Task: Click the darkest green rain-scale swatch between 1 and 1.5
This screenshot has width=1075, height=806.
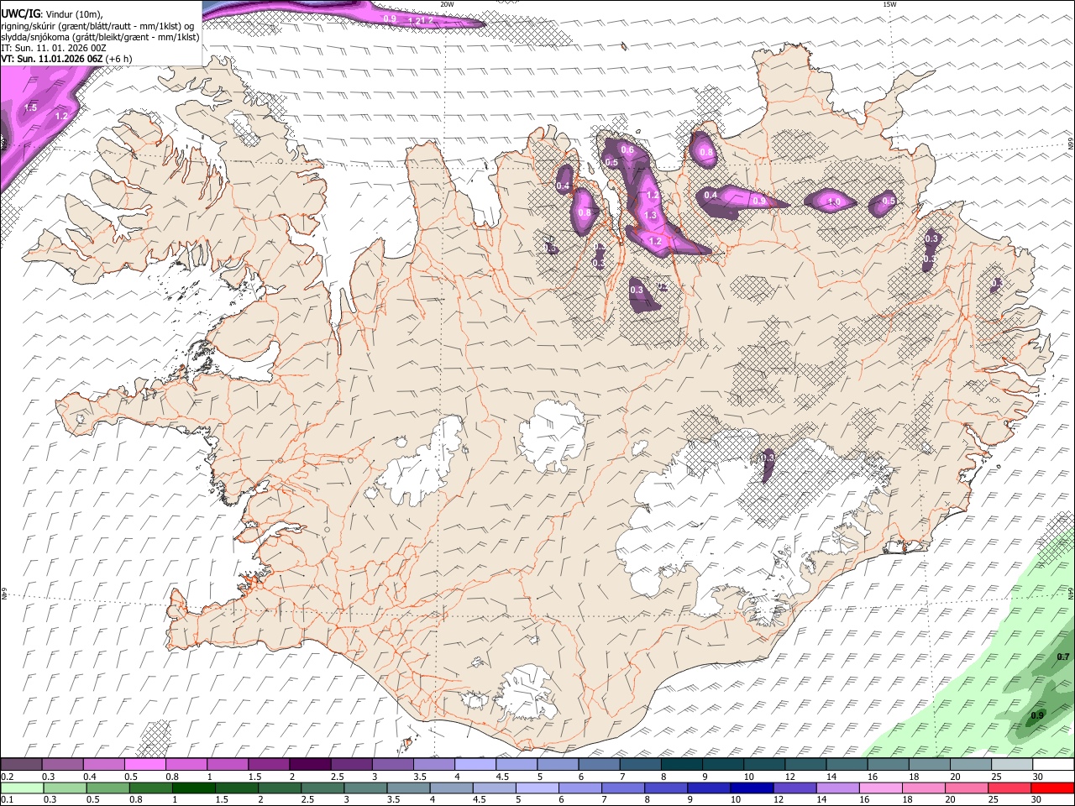Action: pos(193,788)
